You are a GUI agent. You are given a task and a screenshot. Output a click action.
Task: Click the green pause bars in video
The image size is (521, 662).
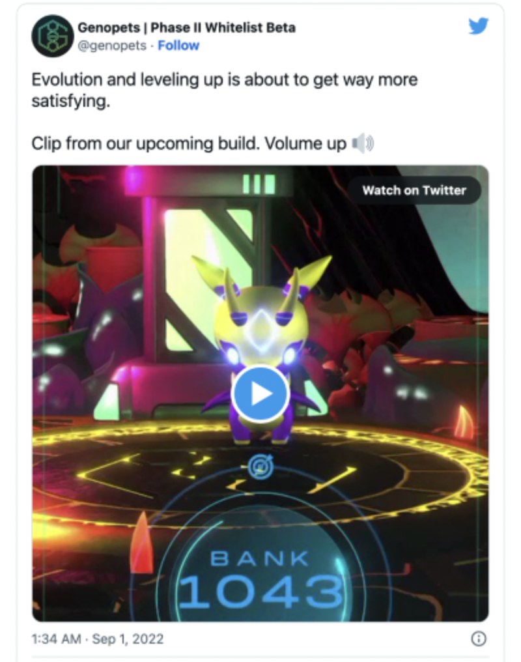click(259, 184)
